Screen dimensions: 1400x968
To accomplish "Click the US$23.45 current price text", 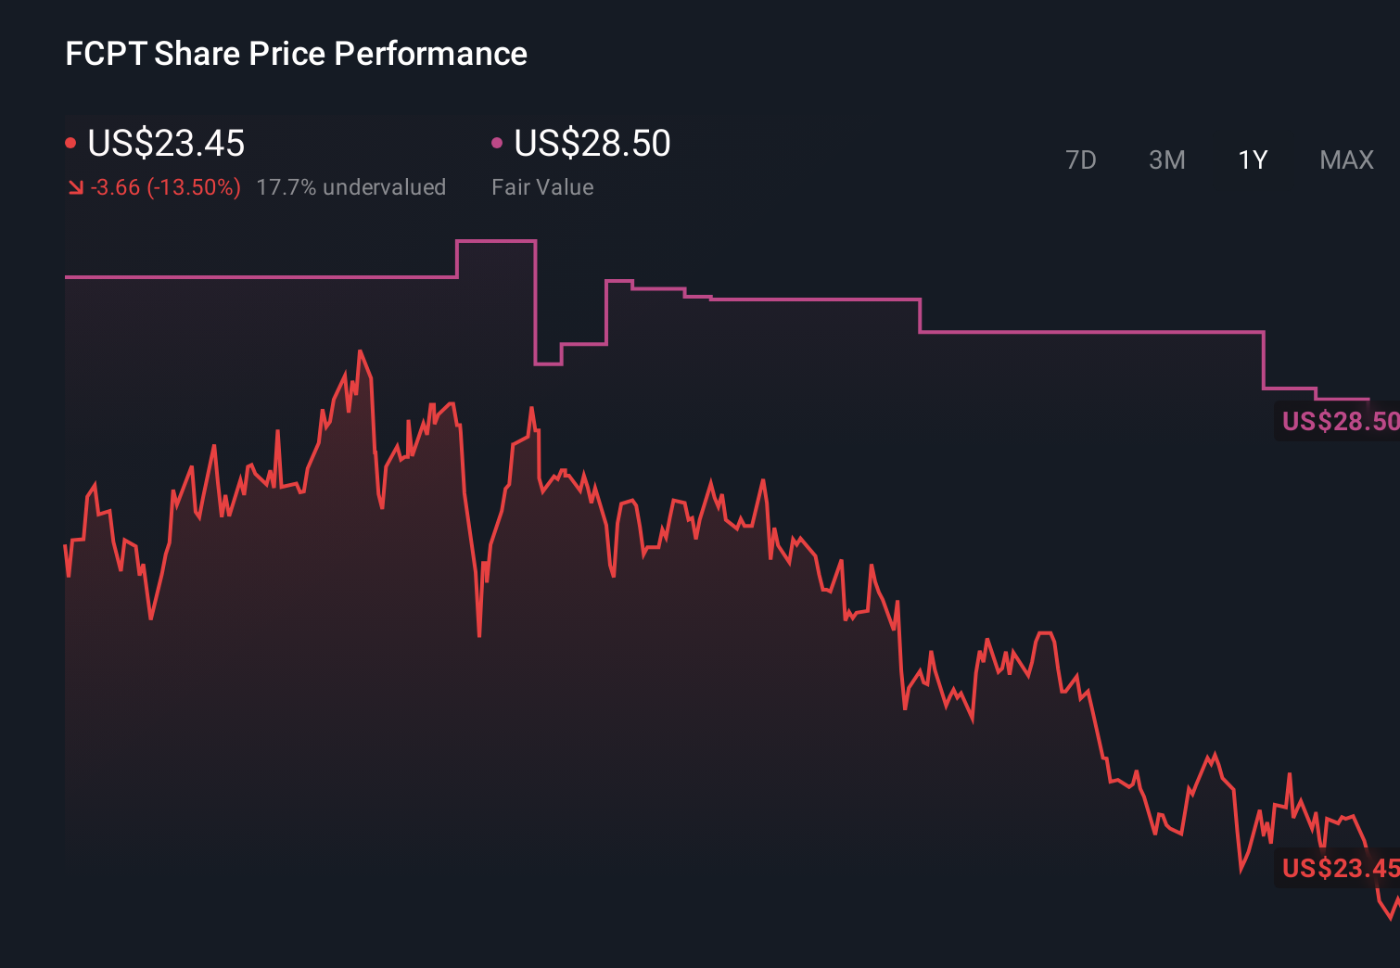I will tap(166, 143).
